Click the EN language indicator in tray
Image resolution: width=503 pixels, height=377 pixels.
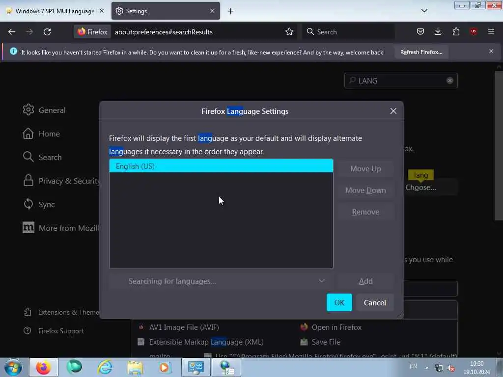click(413, 366)
